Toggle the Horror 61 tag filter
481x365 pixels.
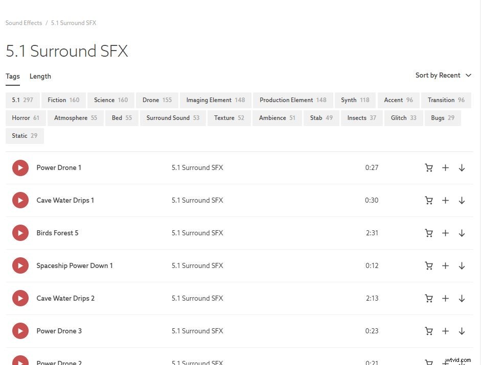pyautogui.click(x=25, y=118)
